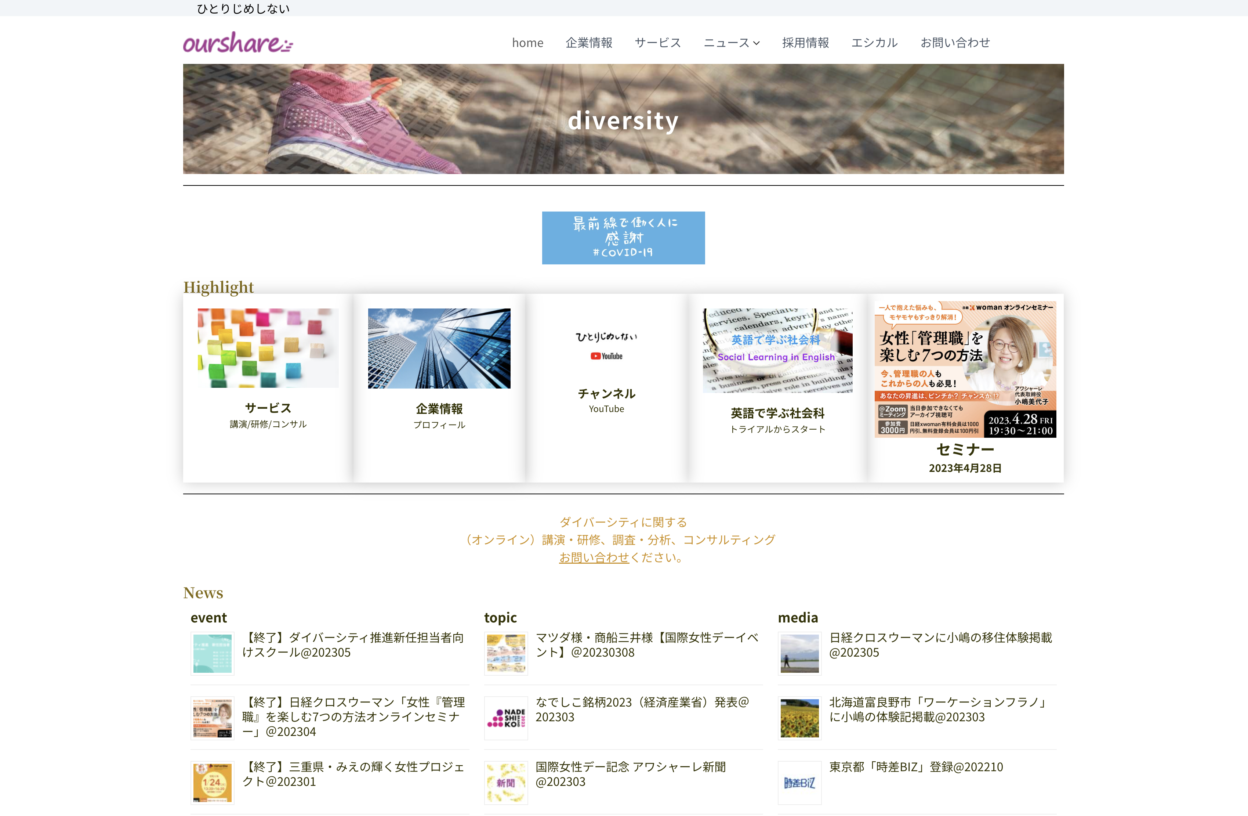
Task: Open 国際女性デー記念 アワシャーレ新聞 topic
Action: 631,774
